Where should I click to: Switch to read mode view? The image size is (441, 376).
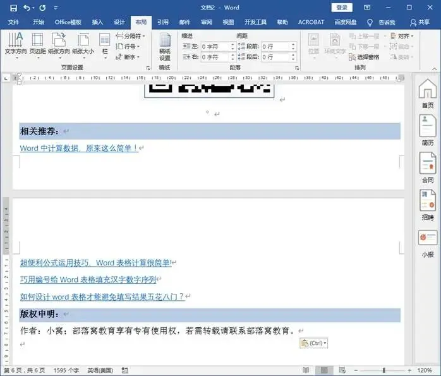[x=306, y=370]
